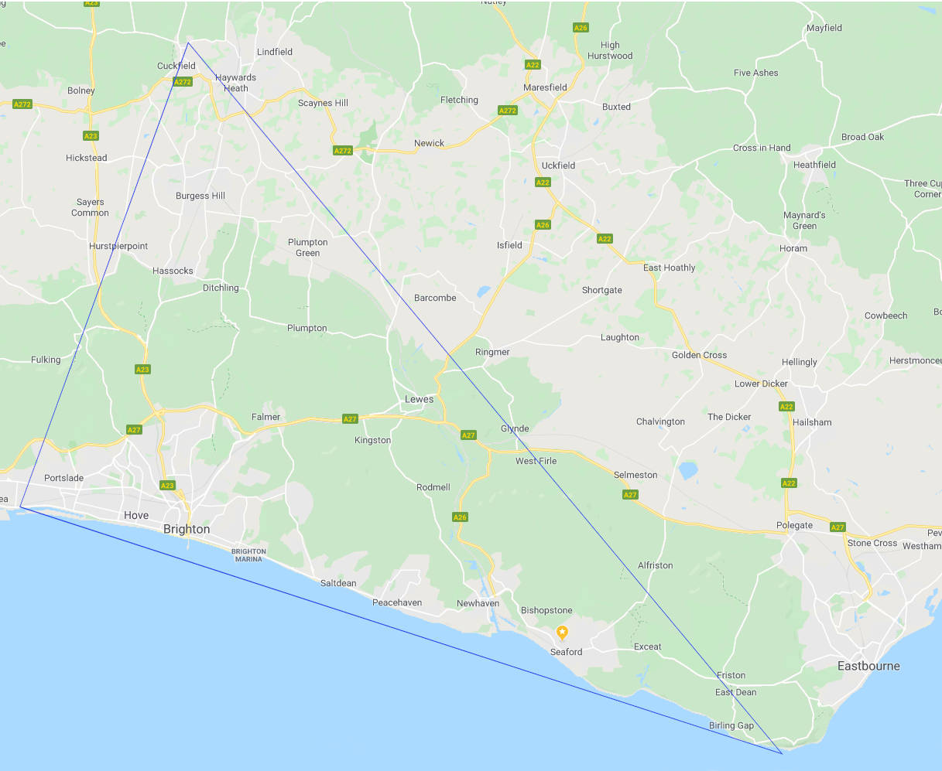
Task: Click the A22 shield below Uckfield
Action: (543, 183)
